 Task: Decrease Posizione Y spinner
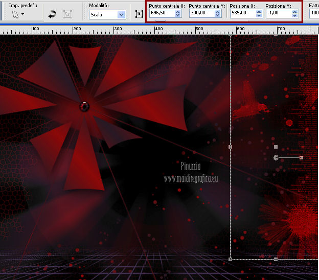(294, 15)
